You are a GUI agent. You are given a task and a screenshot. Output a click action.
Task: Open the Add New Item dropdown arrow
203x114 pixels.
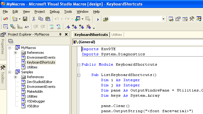[x=20, y=19]
